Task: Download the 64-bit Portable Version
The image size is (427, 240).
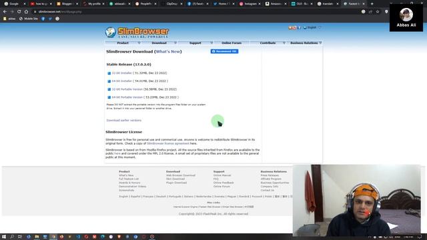Action: (x=127, y=97)
